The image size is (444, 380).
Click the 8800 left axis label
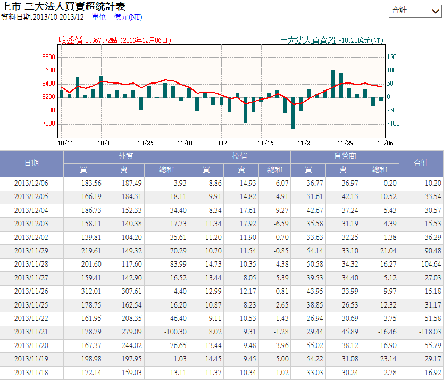(48, 57)
